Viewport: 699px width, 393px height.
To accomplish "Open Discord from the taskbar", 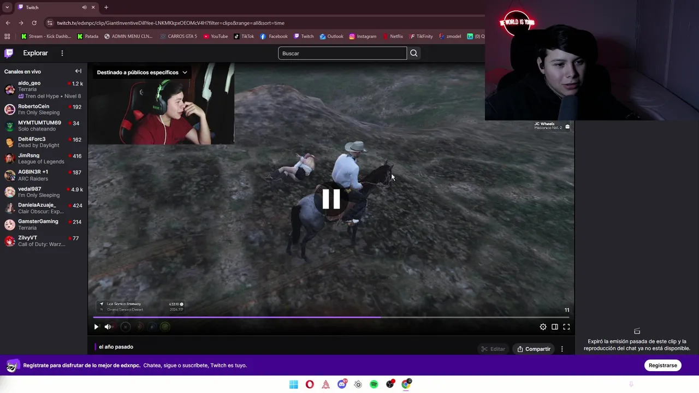I will click(342, 384).
